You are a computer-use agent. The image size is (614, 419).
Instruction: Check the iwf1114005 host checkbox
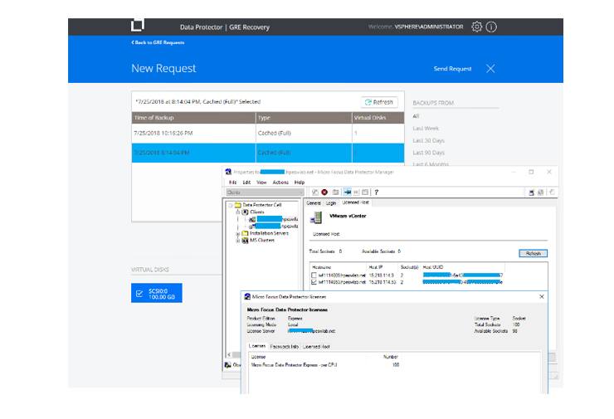pos(314,275)
